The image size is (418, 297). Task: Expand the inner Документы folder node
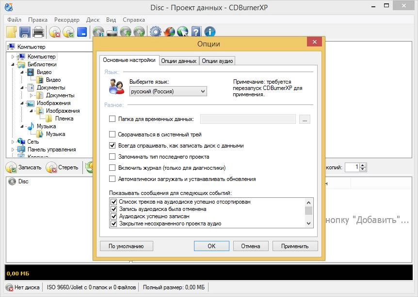click(31, 95)
